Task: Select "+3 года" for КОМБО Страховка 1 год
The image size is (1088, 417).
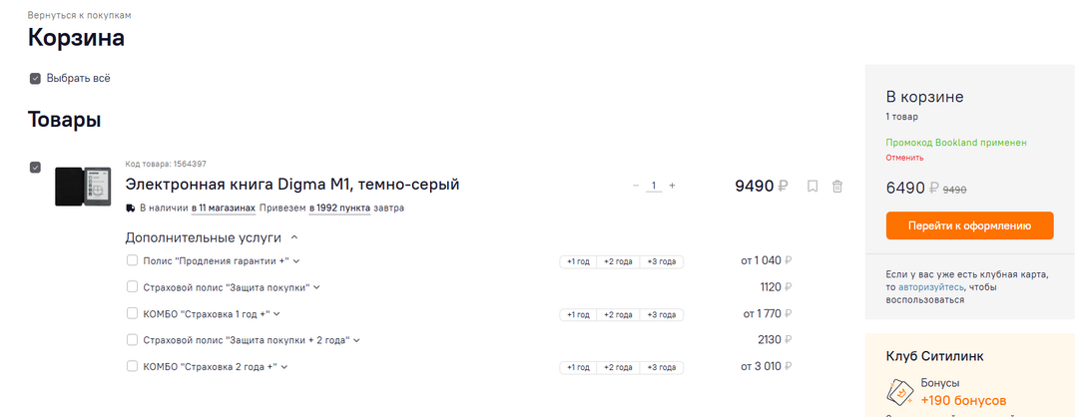Action: point(661,314)
